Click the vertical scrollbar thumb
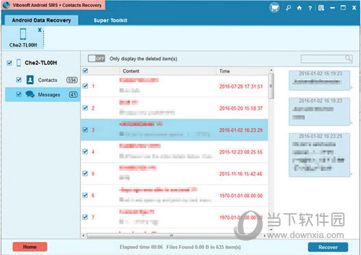 click(271, 86)
